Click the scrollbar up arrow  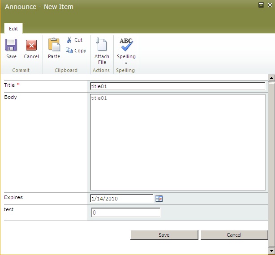[271, 78]
